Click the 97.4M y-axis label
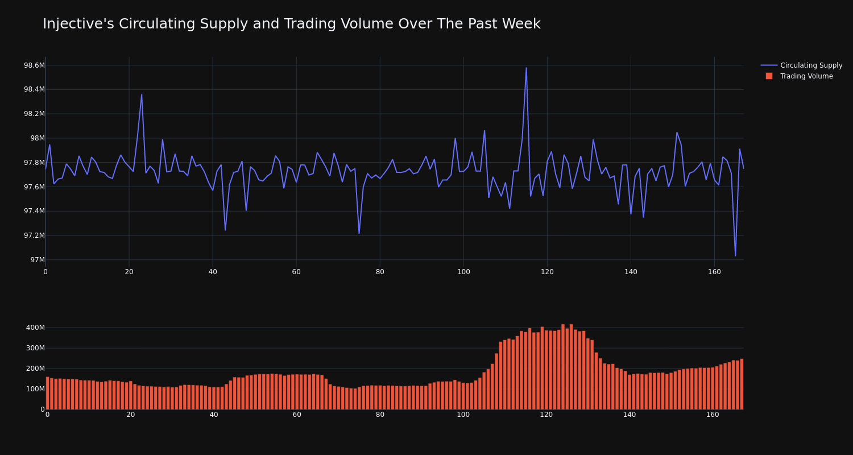 coord(34,211)
